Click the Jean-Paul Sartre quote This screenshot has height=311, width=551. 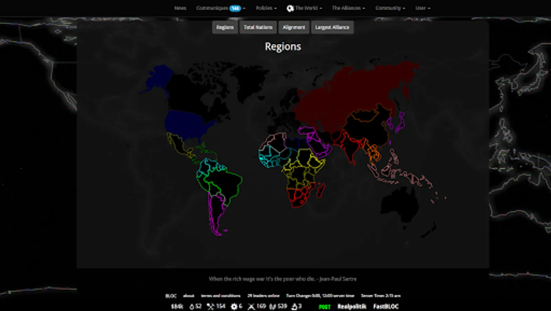click(283, 279)
